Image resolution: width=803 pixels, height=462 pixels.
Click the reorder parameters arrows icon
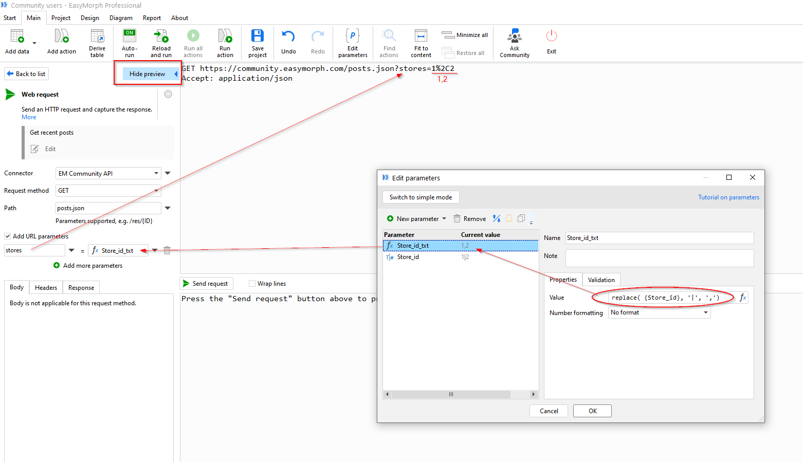point(497,218)
